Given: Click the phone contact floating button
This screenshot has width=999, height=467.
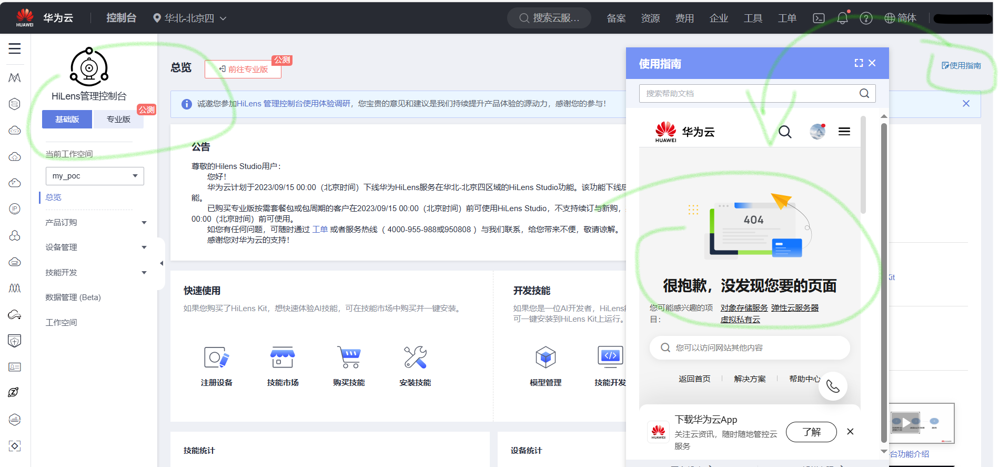Looking at the screenshot, I should coord(833,386).
